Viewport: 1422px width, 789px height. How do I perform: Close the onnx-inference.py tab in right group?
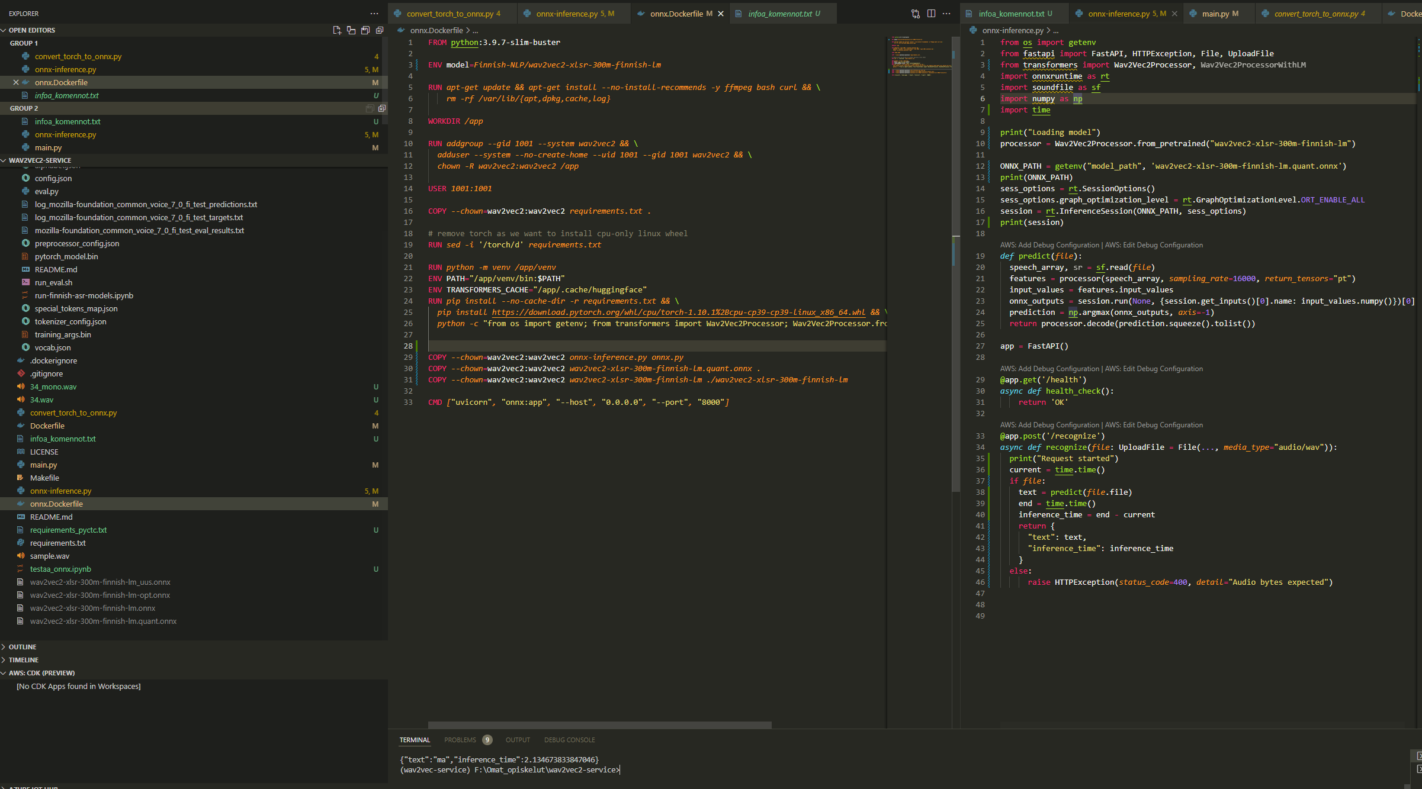point(1174,14)
